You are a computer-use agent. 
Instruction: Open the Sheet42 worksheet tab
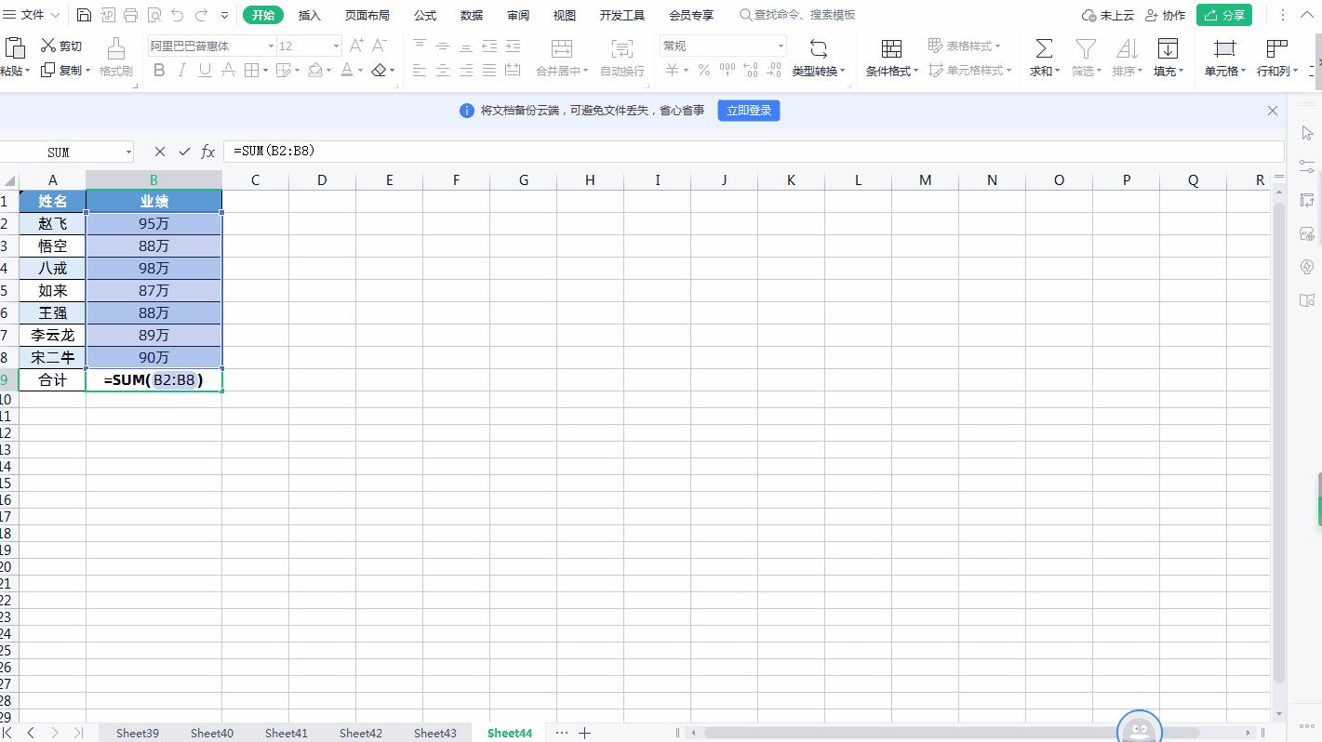360,733
